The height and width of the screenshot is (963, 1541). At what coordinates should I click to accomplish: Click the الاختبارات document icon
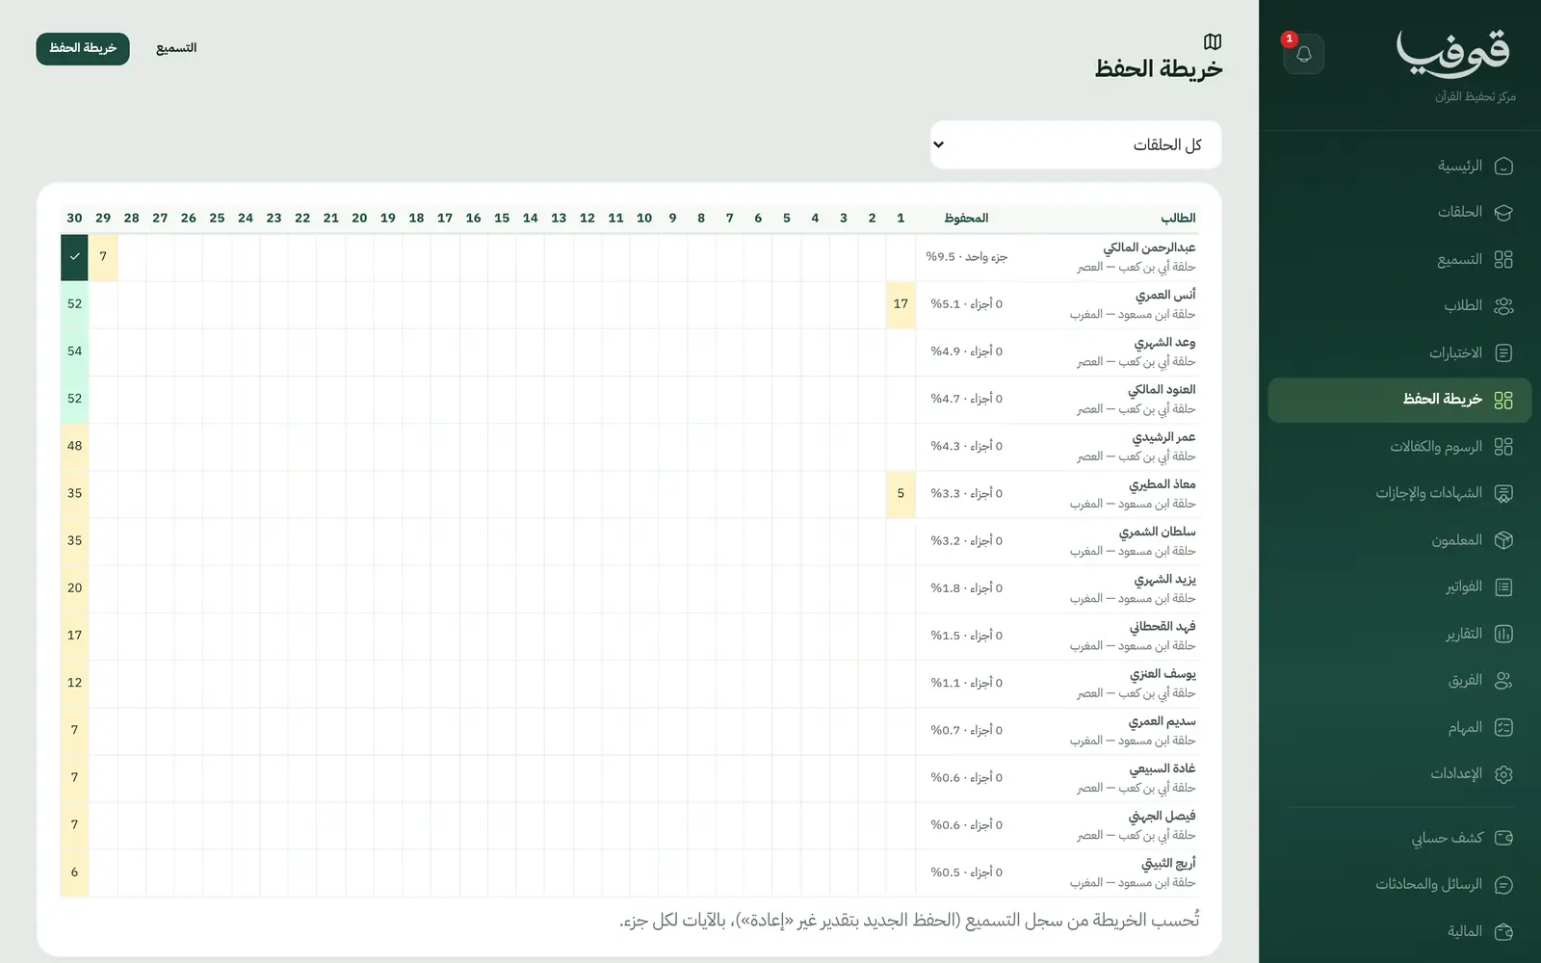[1503, 353]
